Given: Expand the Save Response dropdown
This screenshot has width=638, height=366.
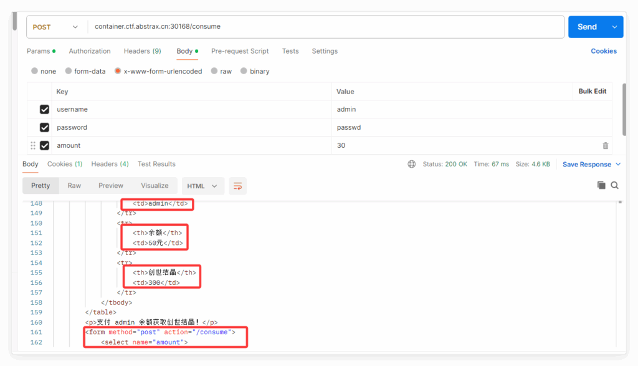Looking at the screenshot, I should pyautogui.click(x=618, y=164).
